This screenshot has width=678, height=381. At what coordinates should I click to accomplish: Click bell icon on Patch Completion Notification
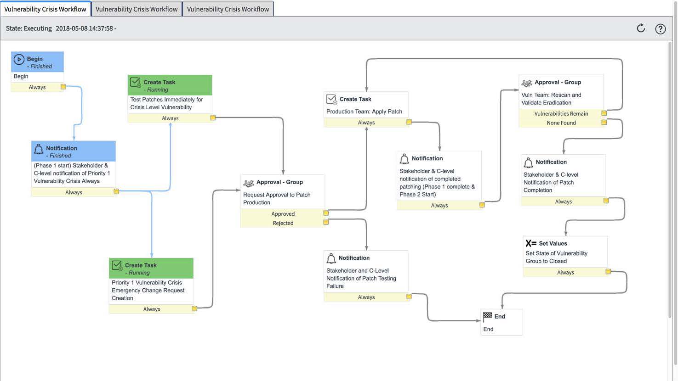coord(528,162)
